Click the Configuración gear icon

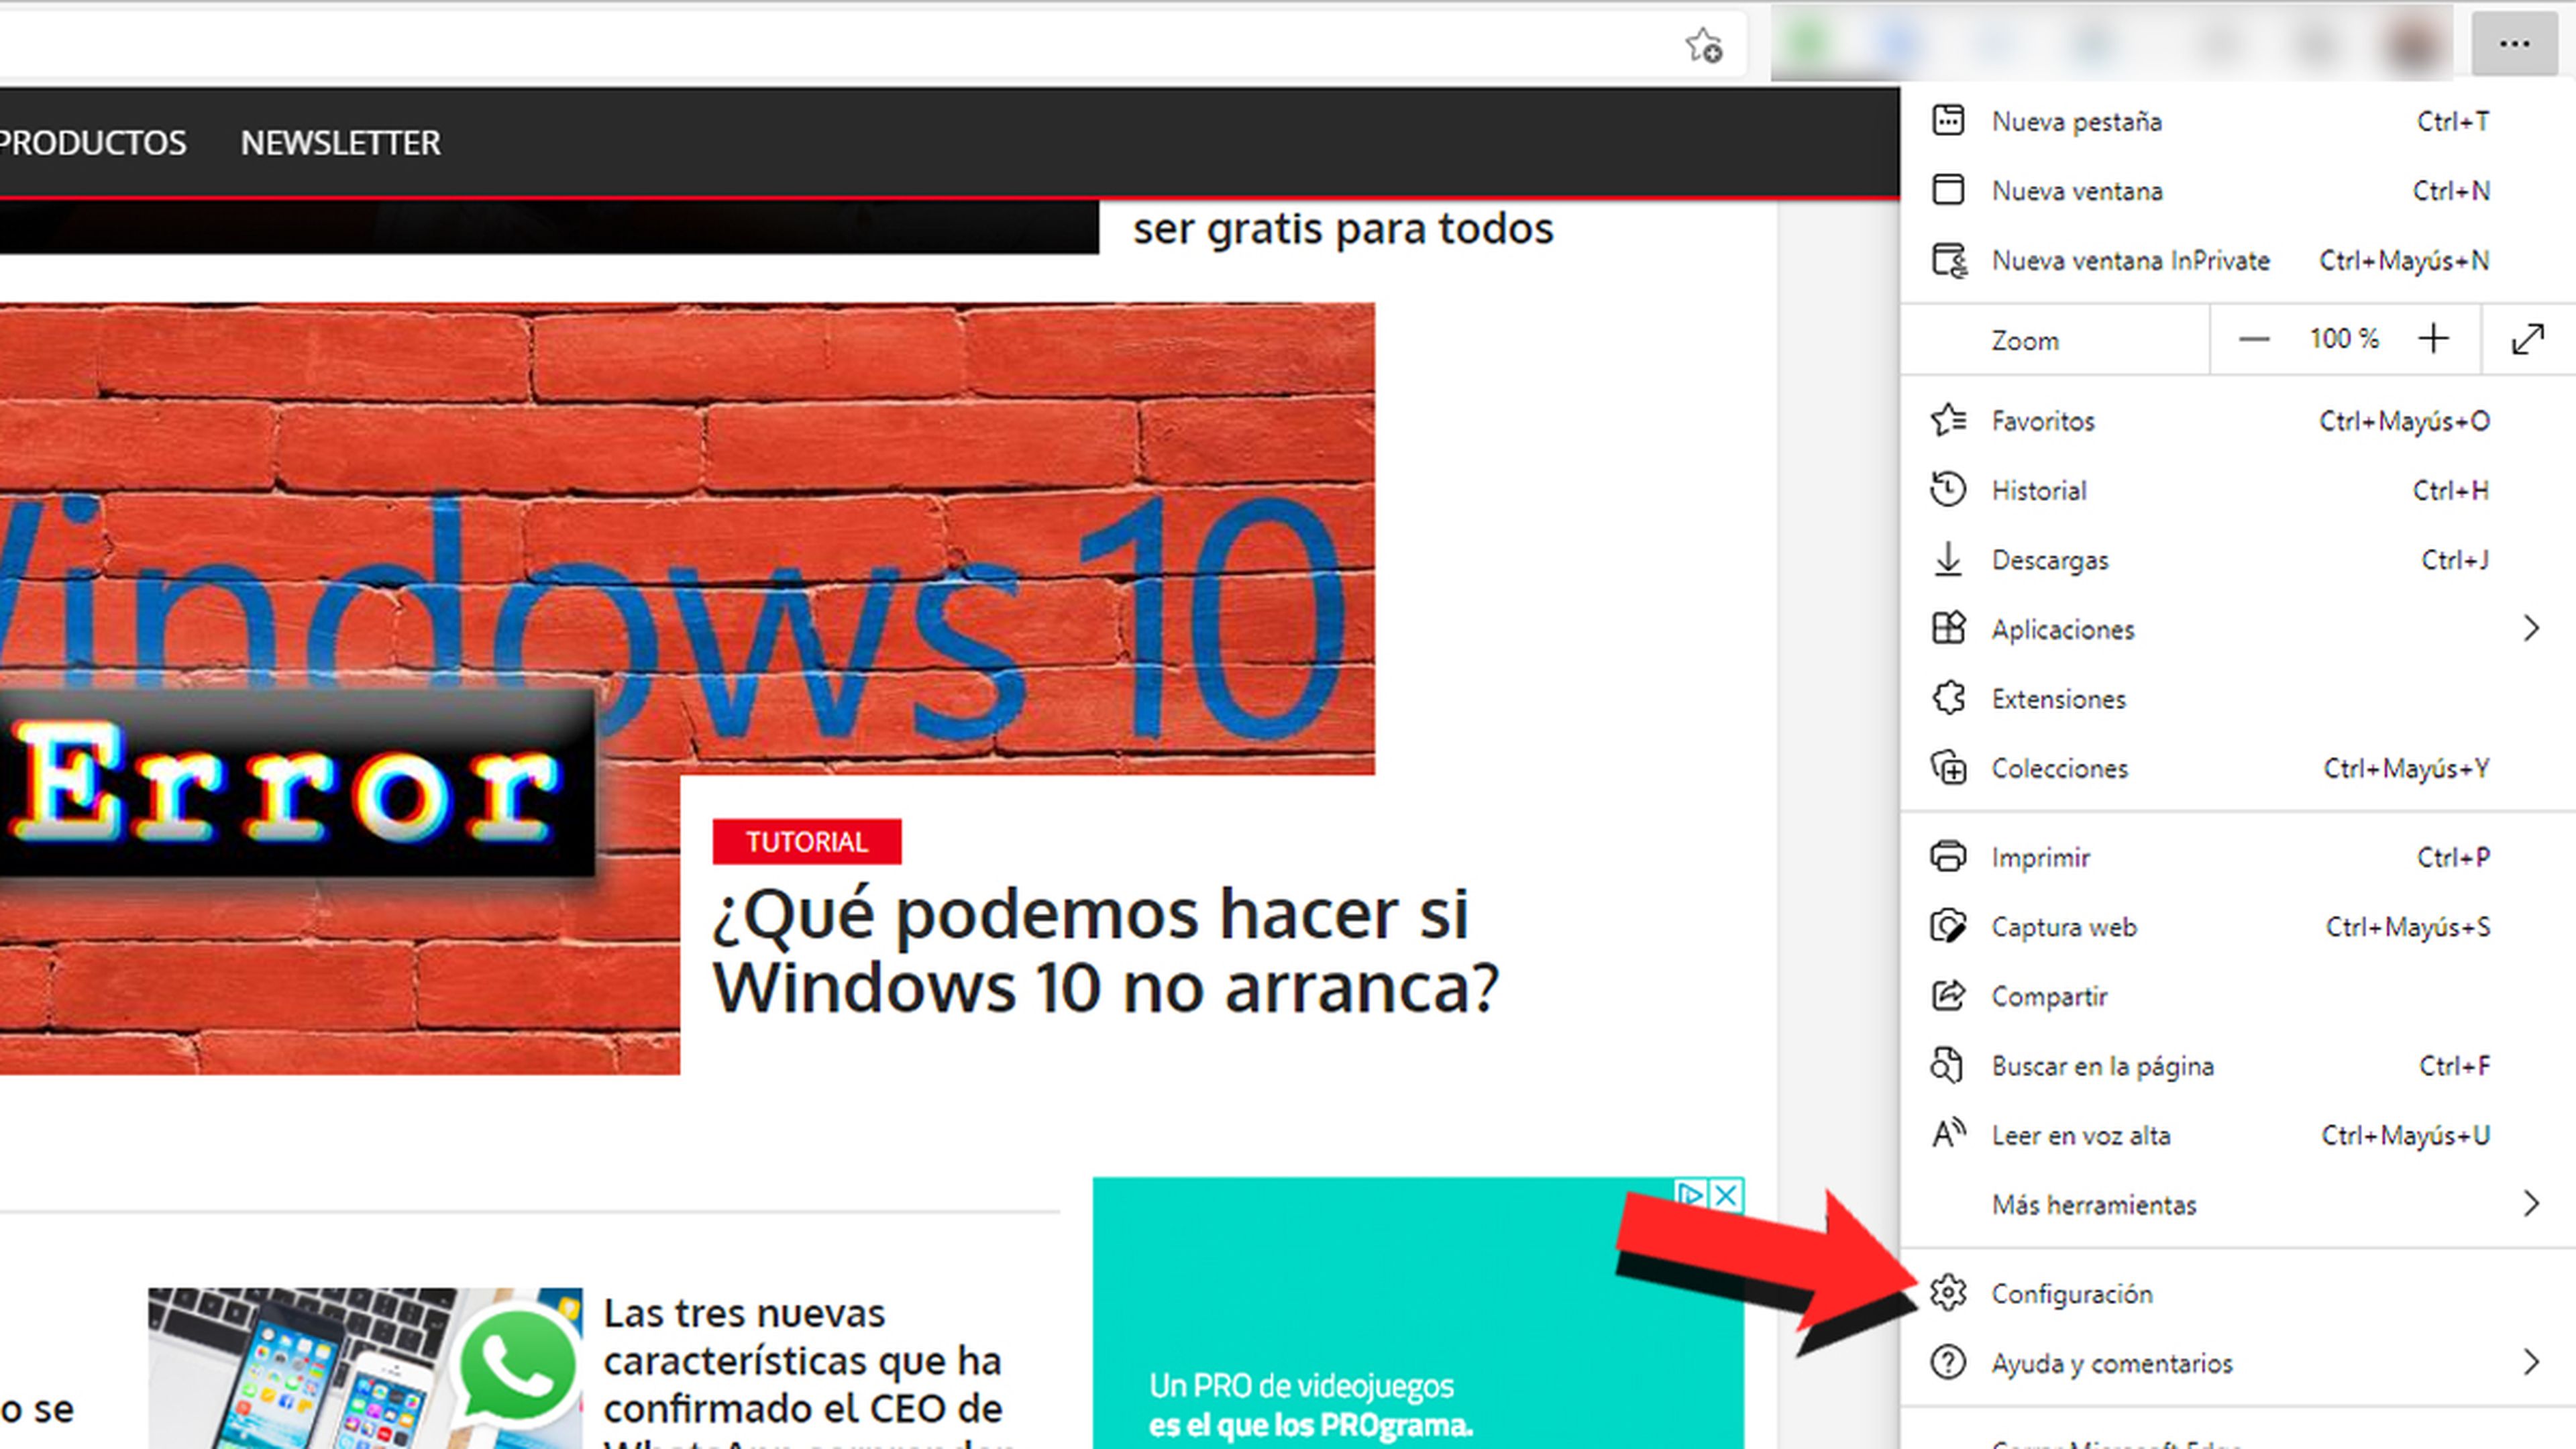click(x=1948, y=1293)
